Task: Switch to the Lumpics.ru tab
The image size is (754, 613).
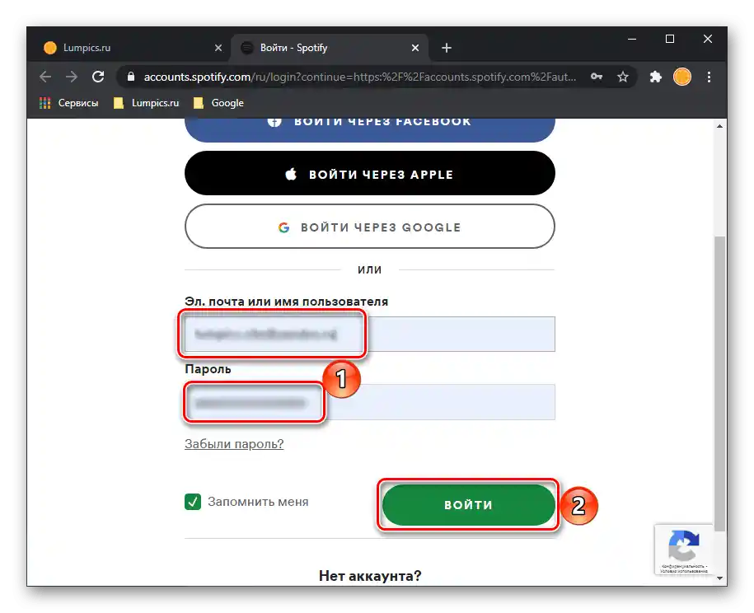Action: (x=132, y=48)
